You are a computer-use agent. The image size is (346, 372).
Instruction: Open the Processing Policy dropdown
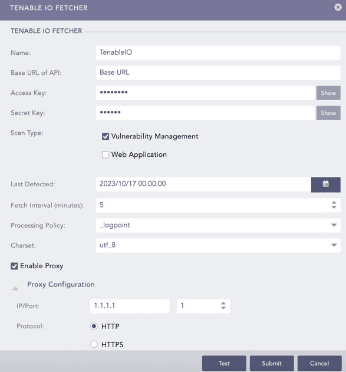334,225
